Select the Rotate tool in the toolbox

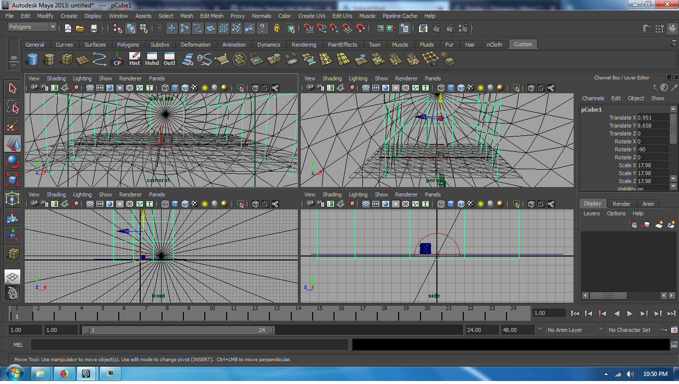tap(12, 161)
